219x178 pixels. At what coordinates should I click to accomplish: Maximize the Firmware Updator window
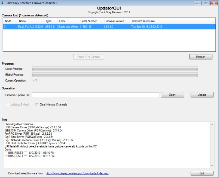click(205, 3)
